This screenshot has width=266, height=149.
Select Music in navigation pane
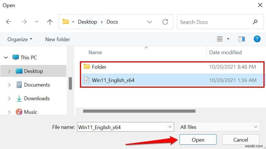pyautogui.click(x=31, y=112)
